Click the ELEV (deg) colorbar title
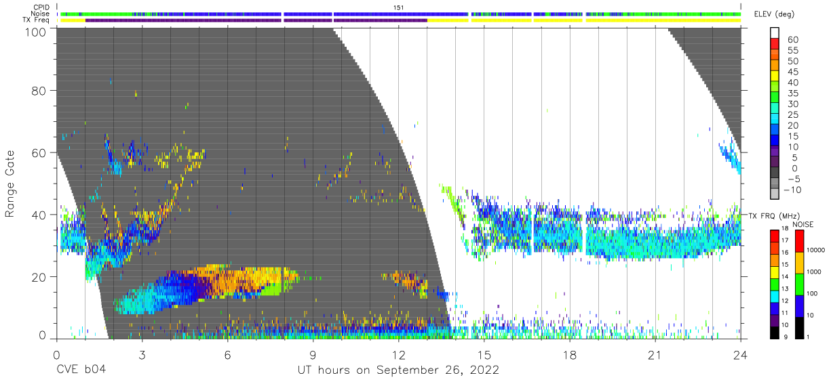The image size is (833, 384). click(x=773, y=14)
